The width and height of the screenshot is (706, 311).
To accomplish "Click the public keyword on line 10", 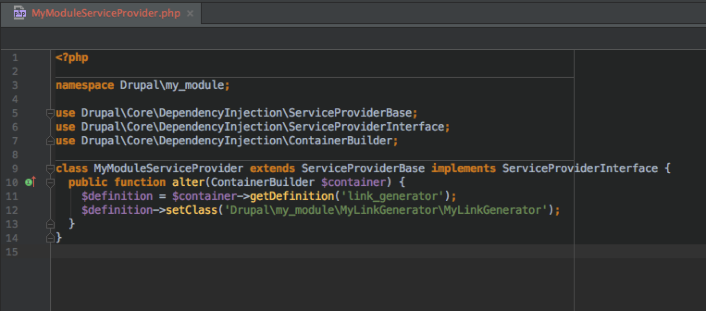I will (88, 182).
